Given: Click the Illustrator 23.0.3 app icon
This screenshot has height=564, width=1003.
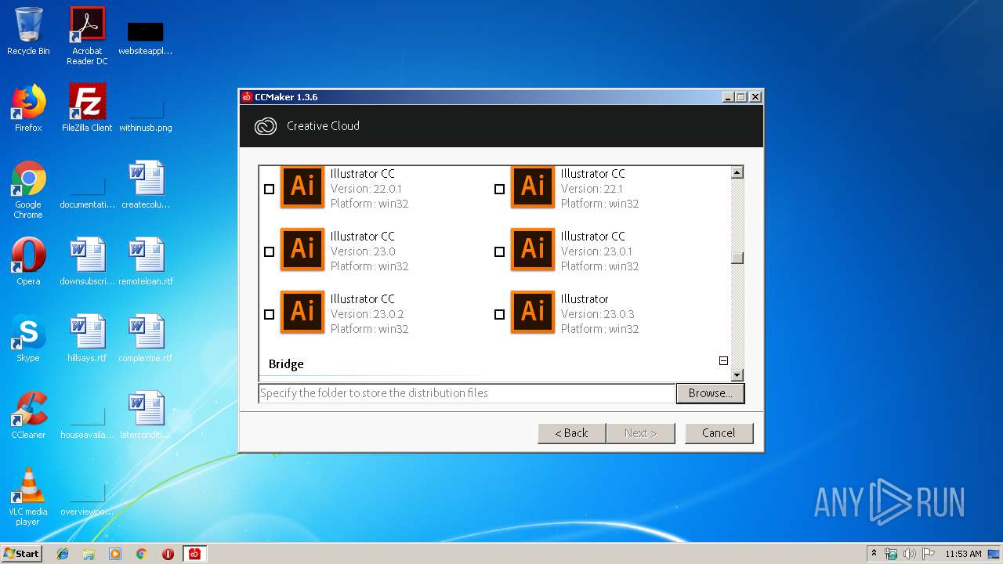Looking at the screenshot, I should pos(533,312).
